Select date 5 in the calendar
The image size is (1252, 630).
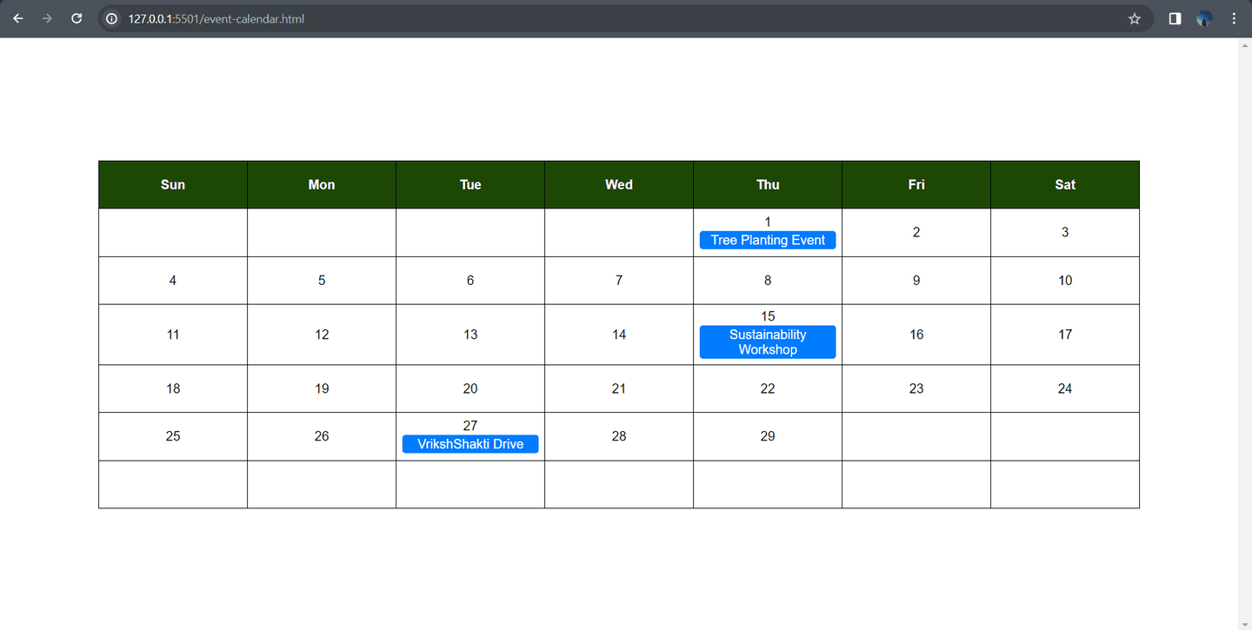coord(322,281)
